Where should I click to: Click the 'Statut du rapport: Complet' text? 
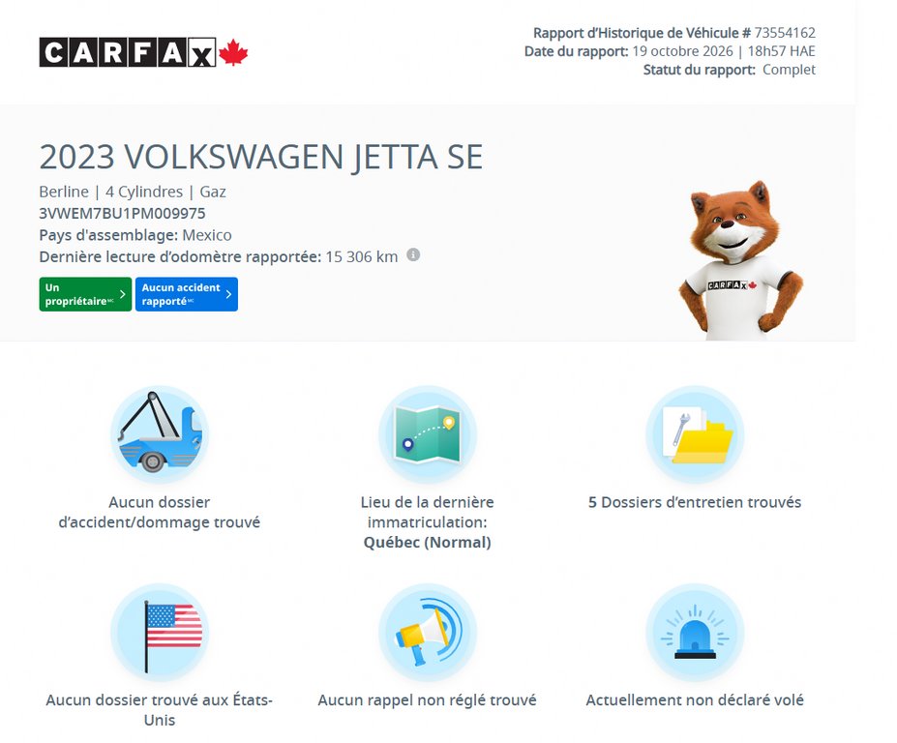tap(730, 70)
